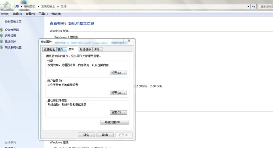Close the 系统属性 dialog
The width and height of the screenshot is (273, 148).
[x=129, y=41]
